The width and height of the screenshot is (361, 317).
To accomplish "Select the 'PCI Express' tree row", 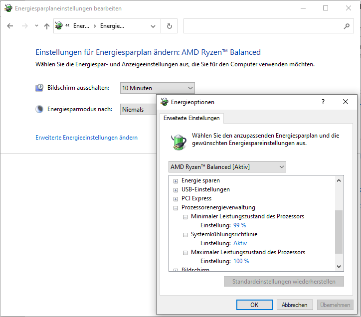I will (196, 198).
